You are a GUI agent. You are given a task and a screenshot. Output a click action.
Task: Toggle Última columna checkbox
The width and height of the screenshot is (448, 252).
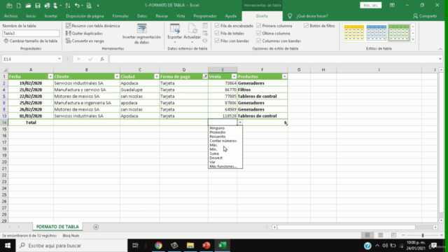(x=258, y=34)
